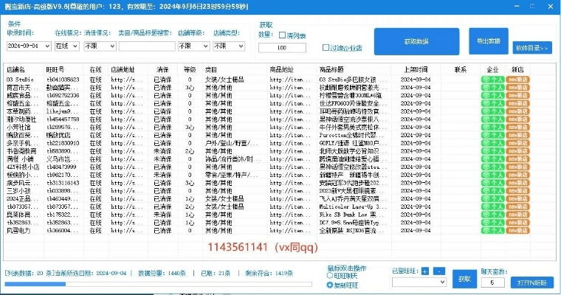The image size is (561, 295).
Task: Click the orange new新店 badge in the lihejun9 row
Action: click(x=517, y=111)
